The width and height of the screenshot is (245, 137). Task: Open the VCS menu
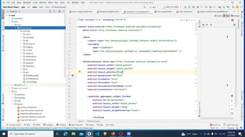68,3
